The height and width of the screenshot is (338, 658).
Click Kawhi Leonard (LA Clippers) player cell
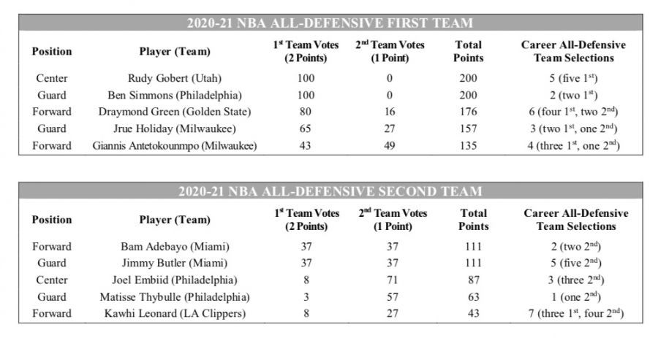(175, 313)
